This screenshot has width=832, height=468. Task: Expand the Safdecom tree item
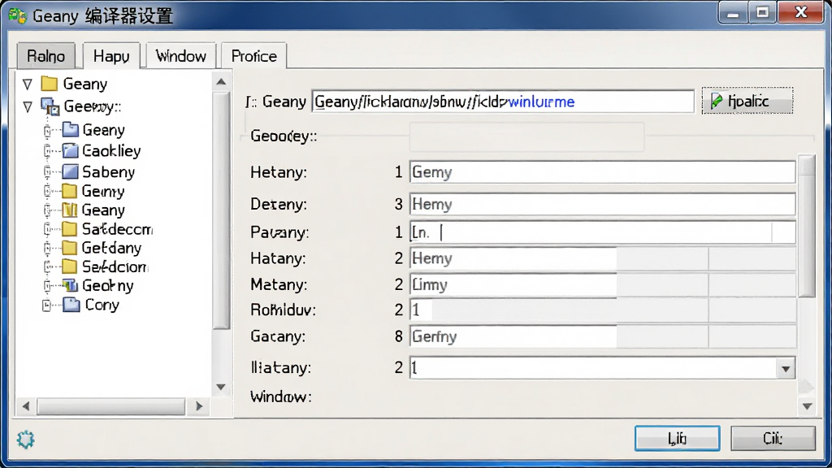(47, 229)
